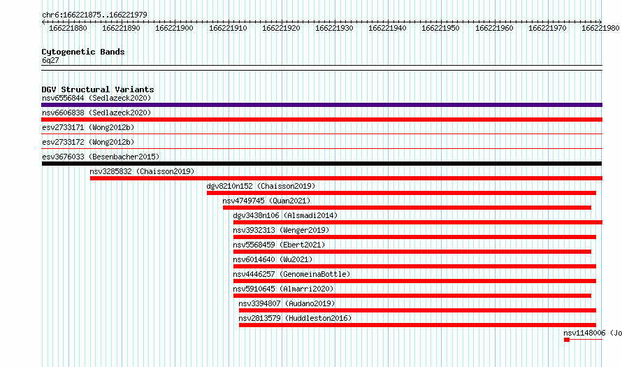The width and height of the screenshot is (622, 367).
Task: Select the red nsv3394807 variant bar
Action: (417, 310)
